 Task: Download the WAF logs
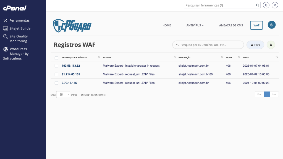(271, 45)
